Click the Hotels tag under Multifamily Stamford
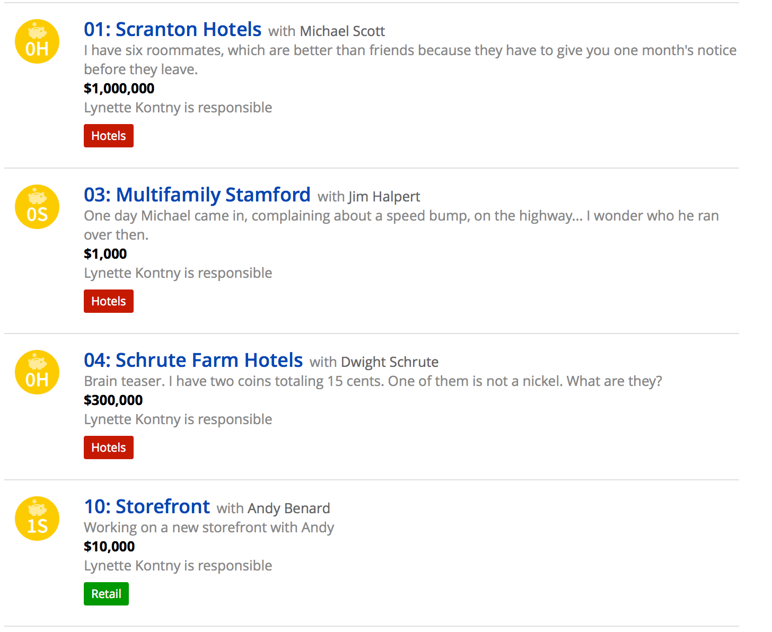This screenshot has height=632, width=772. tap(109, 301)
